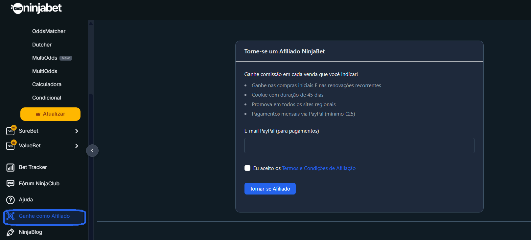Click bullet Promova em todos os sites regionais

click(x=294, y=104)
